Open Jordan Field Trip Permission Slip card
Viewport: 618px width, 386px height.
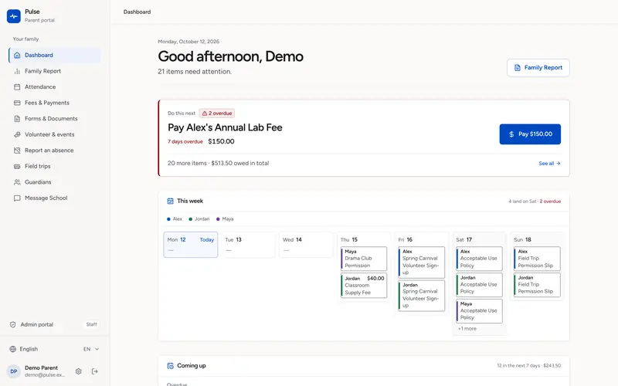point(537,285)
